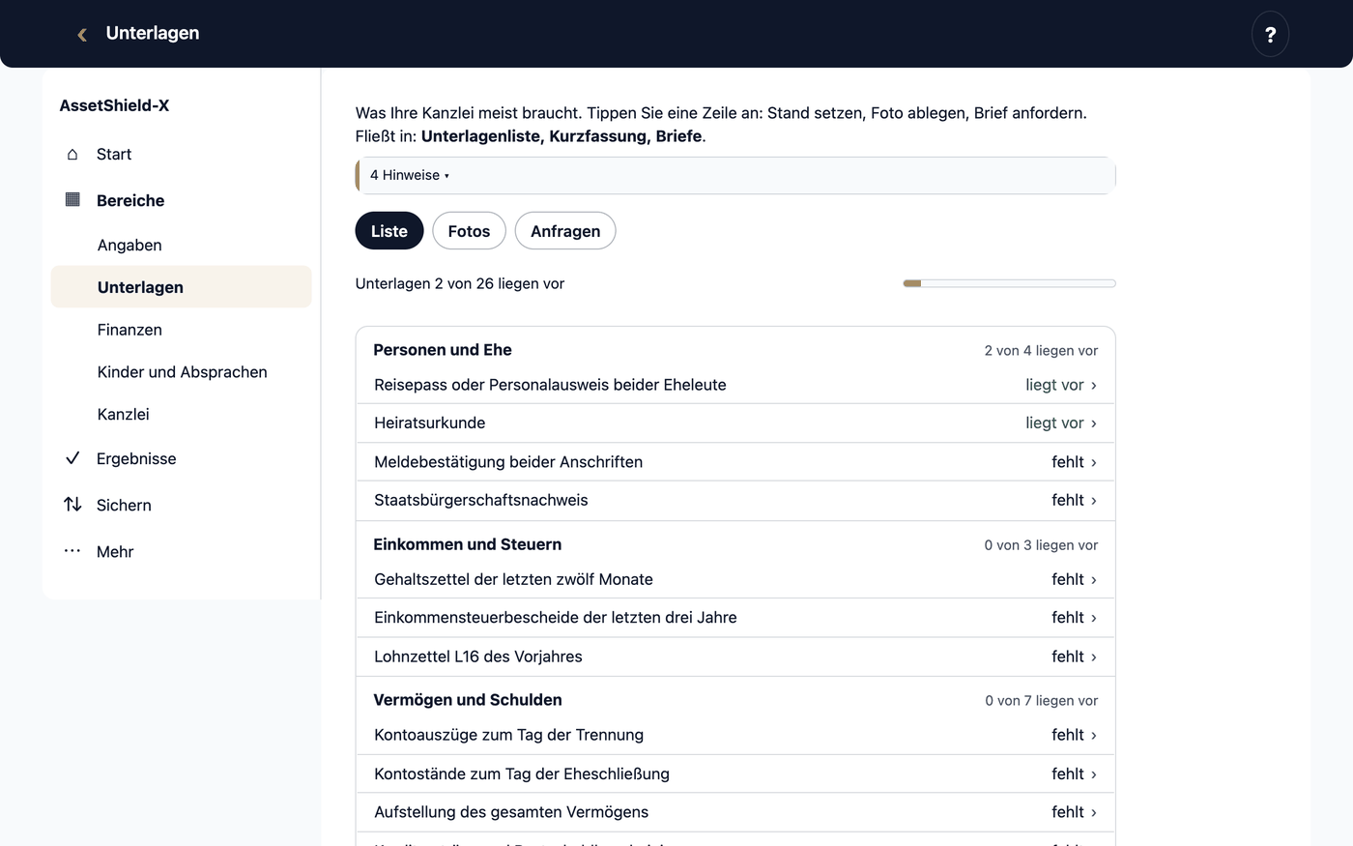The image size is (1353, 846).
Task: Click the Kontoauszüge zum Tag der Trennung row
Action: (x=735, y=735)
